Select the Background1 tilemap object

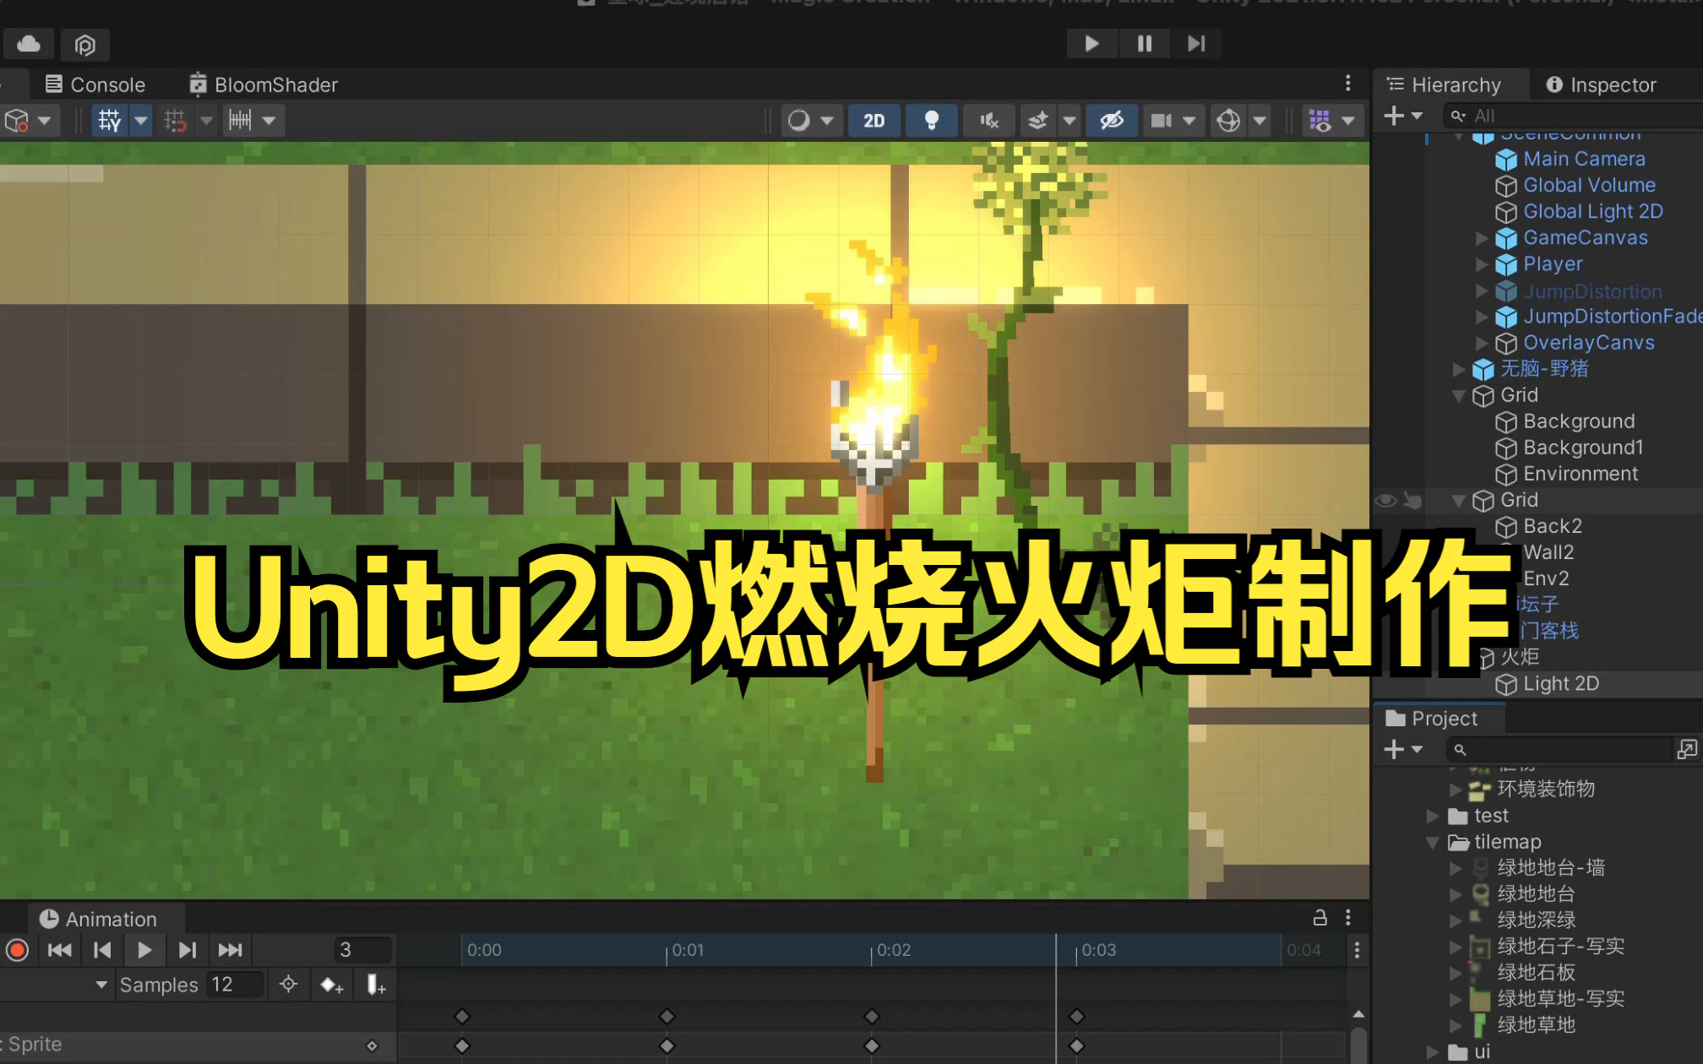(1583, 448)
